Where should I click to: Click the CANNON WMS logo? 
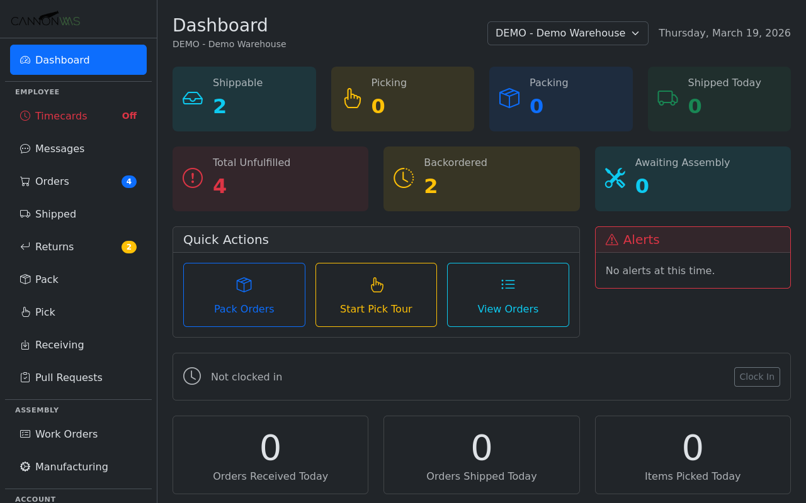click(45, 19)
